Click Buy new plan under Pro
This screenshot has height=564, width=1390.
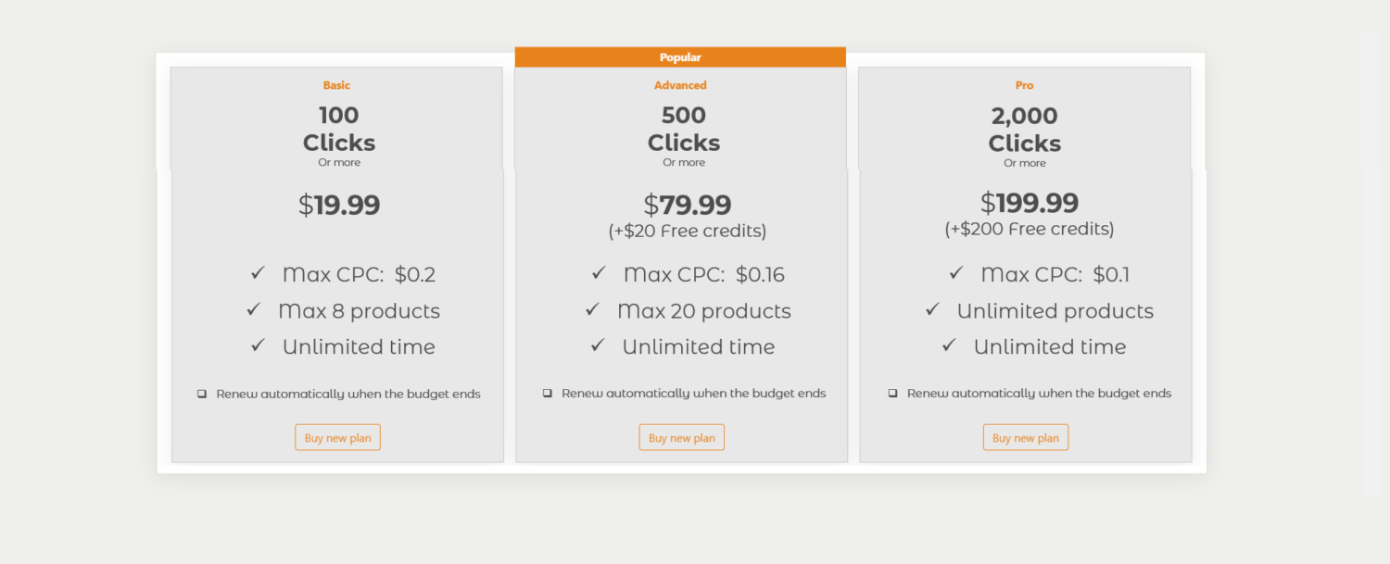tap(1025, 437)
